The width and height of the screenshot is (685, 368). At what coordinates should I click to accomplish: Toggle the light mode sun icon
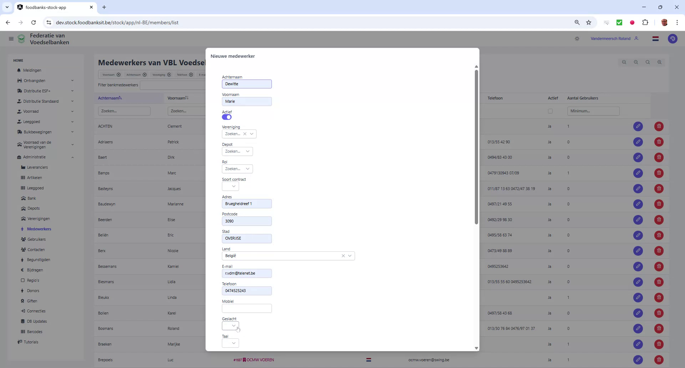(x=577, y=39)
